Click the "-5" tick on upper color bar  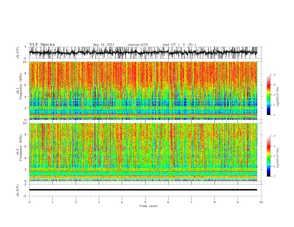(x=274, y=95)
